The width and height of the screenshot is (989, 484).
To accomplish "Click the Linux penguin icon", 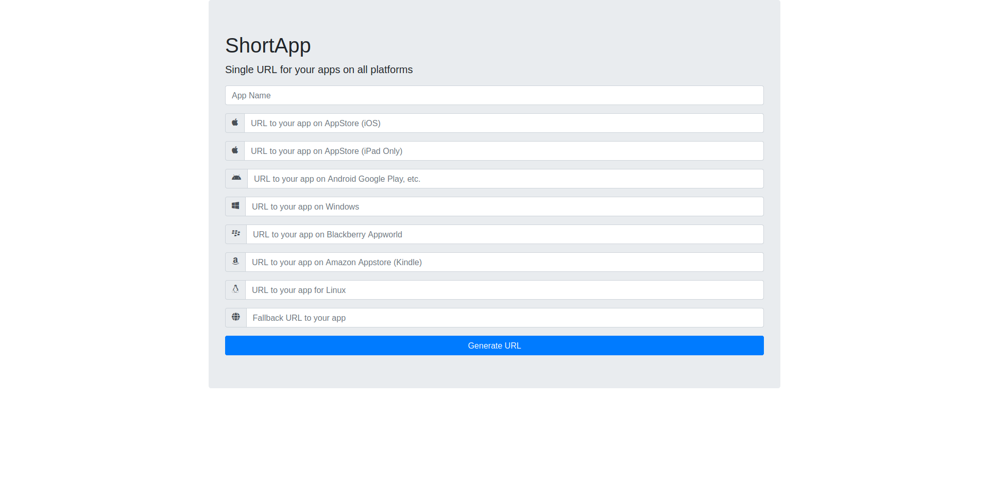I will [235, 290].
